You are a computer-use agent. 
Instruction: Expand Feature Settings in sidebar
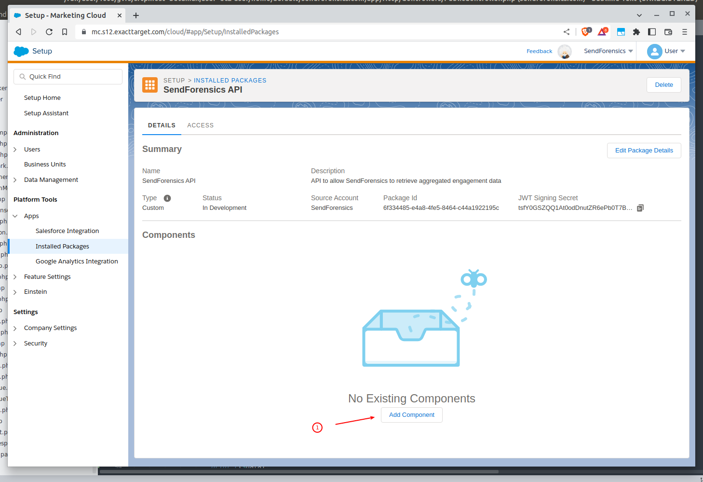tap(15, 277)
